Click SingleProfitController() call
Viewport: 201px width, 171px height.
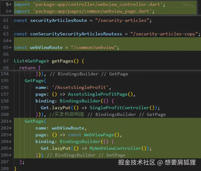click(x=122, y=108)
